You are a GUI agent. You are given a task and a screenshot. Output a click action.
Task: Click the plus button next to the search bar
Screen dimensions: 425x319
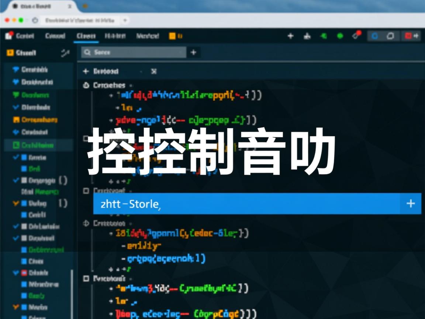point(193,52)
